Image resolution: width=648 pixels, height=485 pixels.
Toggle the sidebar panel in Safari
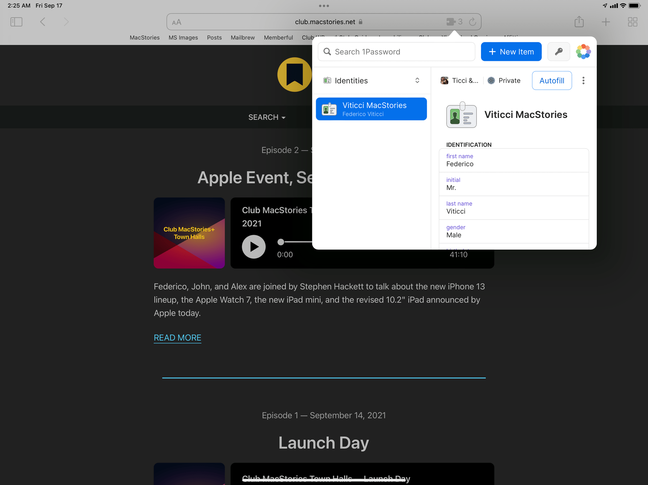point(16,22)
